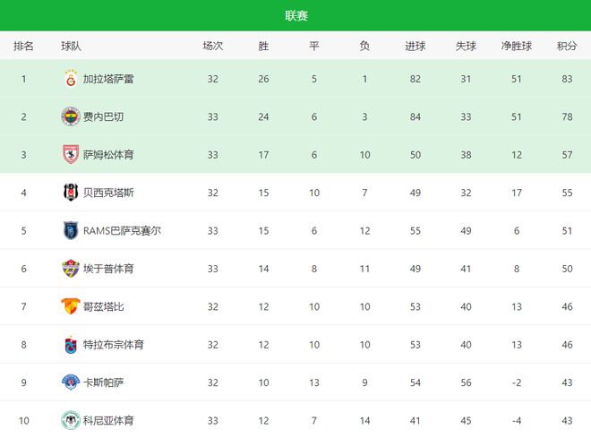Click the 排名 ranking column header
The height and width of the screenshot is (438, 591).
pos(24,47)
